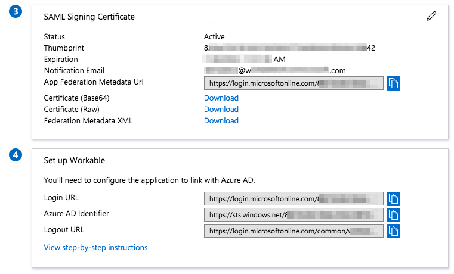Copy the Logout URL to clipboard
This screenshot has height=274, width=454.
[393, 231]
